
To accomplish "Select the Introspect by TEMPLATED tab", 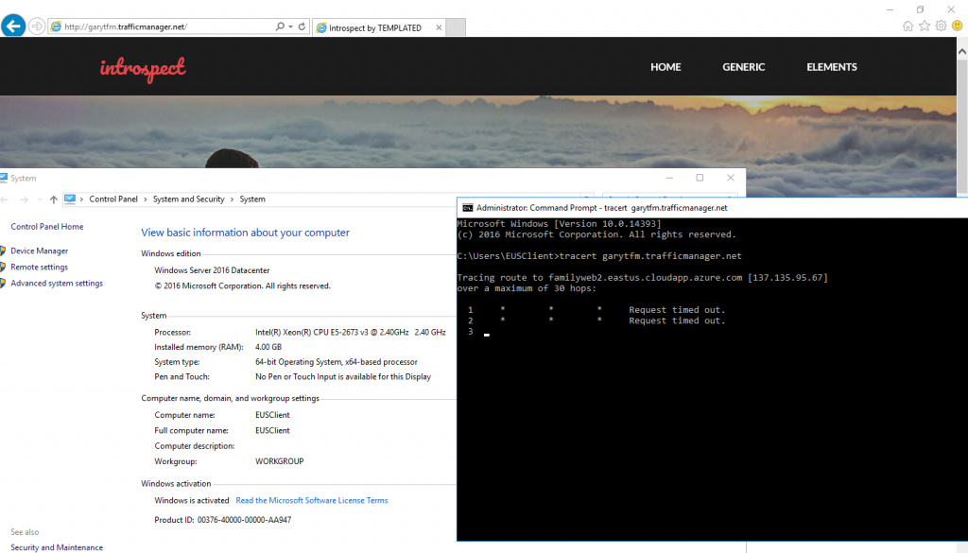I will [374, 27].
